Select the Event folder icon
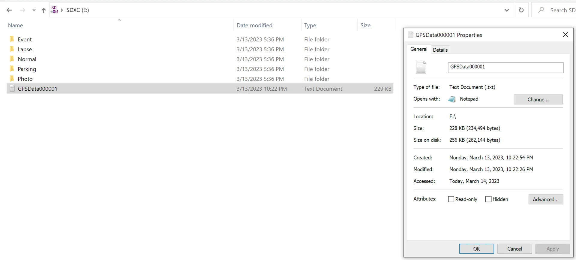 pyautogui.click(x=12, y=39)
